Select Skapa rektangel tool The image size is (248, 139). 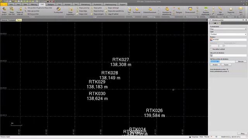(112, 8)
